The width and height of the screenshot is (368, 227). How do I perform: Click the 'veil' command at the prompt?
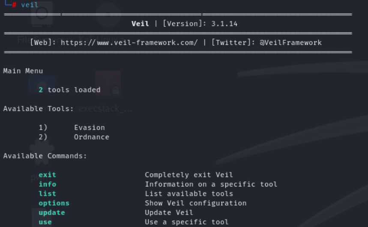pyautogui.click(x=30, y=5)
